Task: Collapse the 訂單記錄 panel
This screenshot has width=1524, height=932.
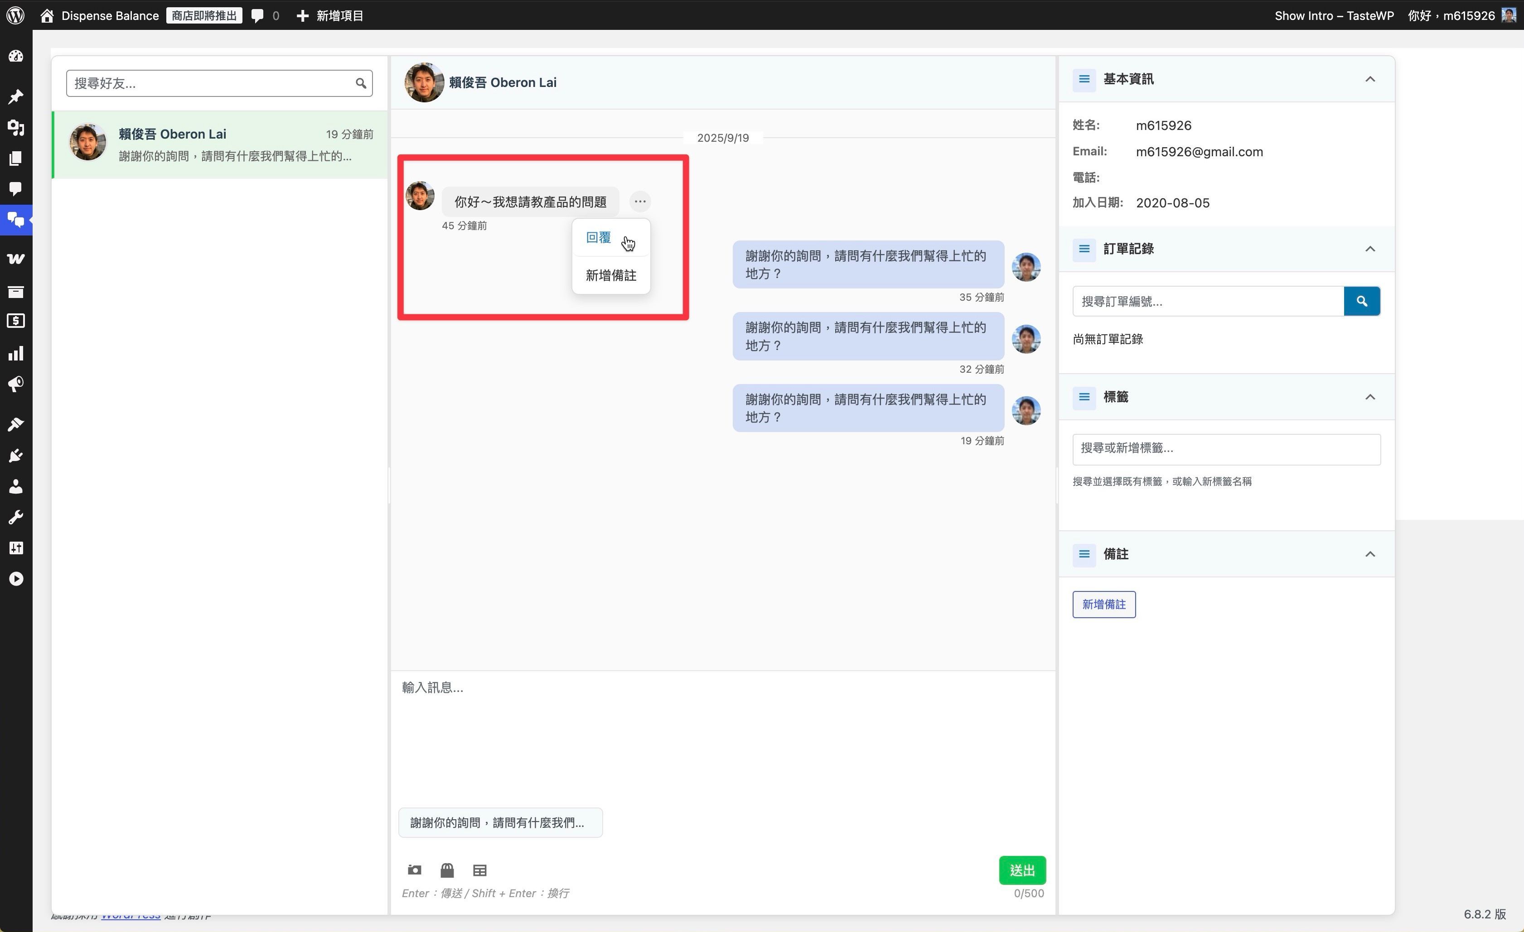Action: 1370,249
